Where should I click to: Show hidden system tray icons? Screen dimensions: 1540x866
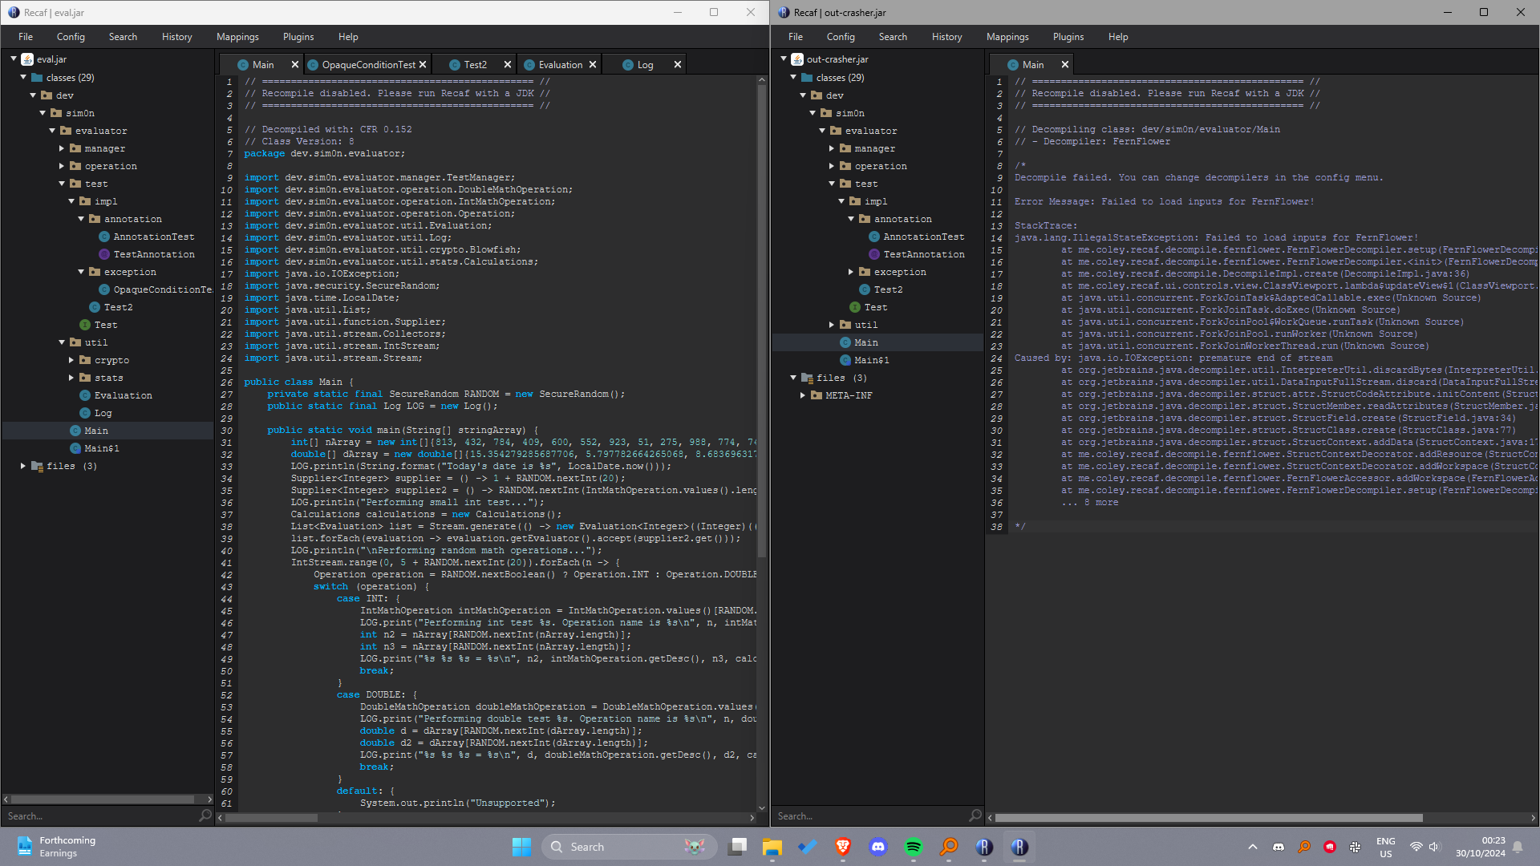[1252, 847]
